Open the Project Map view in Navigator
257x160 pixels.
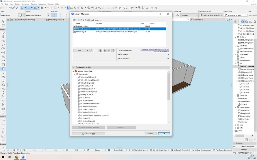click(243, 21)
